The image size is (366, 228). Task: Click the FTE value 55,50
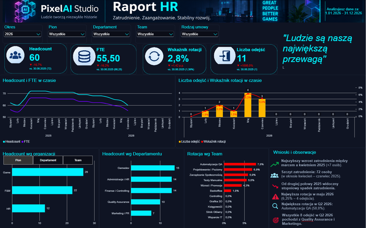(108, 58)
